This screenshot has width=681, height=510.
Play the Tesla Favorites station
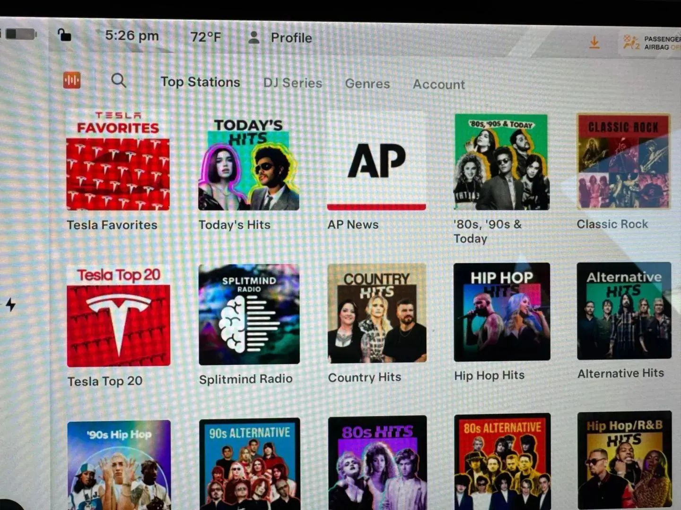(x=118, y=161)
